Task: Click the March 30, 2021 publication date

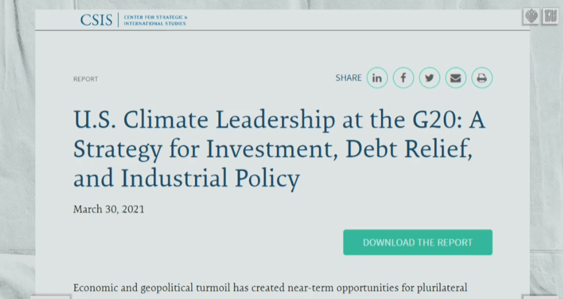Action: point(109,209)
